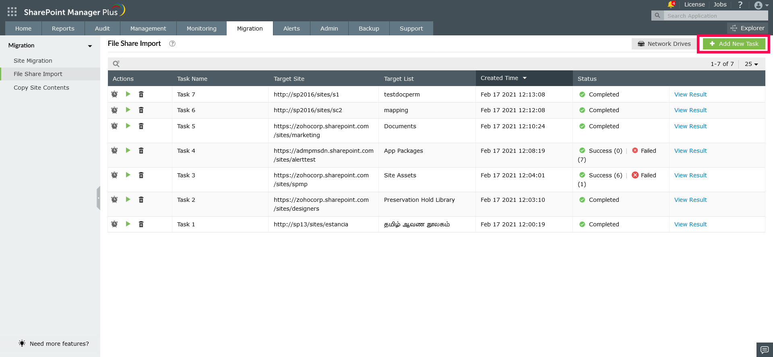The width and height of the screenshot is (773, 357).
Task: Click the File Share Import help icon
Action: tap(172, 43)
